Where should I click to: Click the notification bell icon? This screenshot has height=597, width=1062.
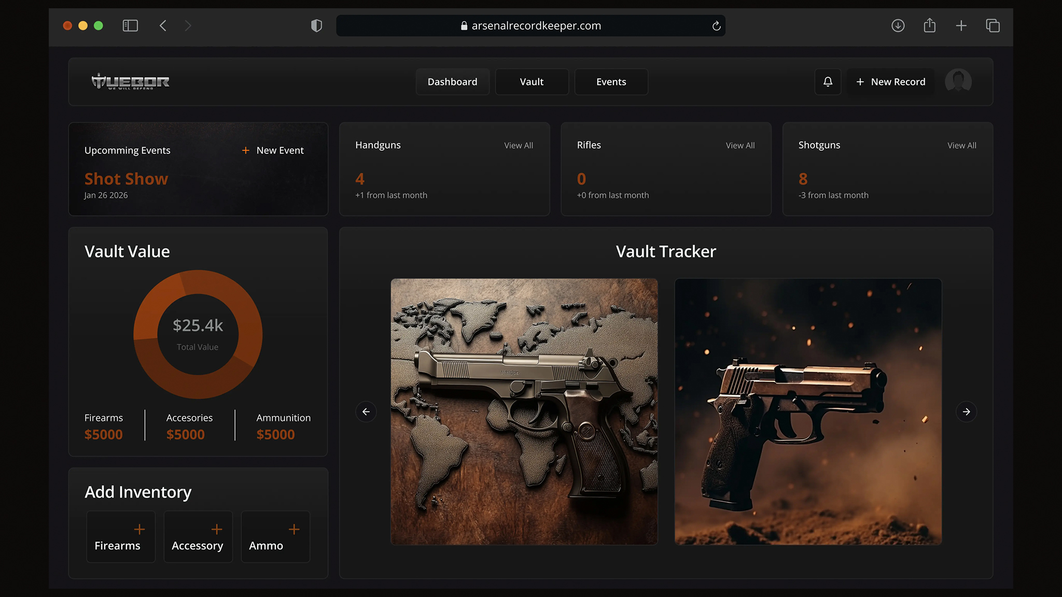tap(828, 82)
